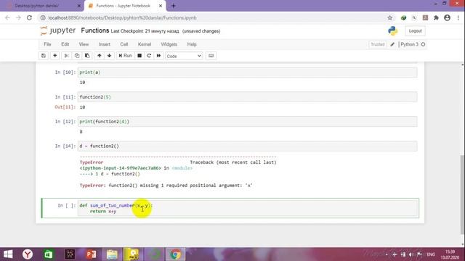Move the selected cell up
465x261 pixels.
pos(100,56)
